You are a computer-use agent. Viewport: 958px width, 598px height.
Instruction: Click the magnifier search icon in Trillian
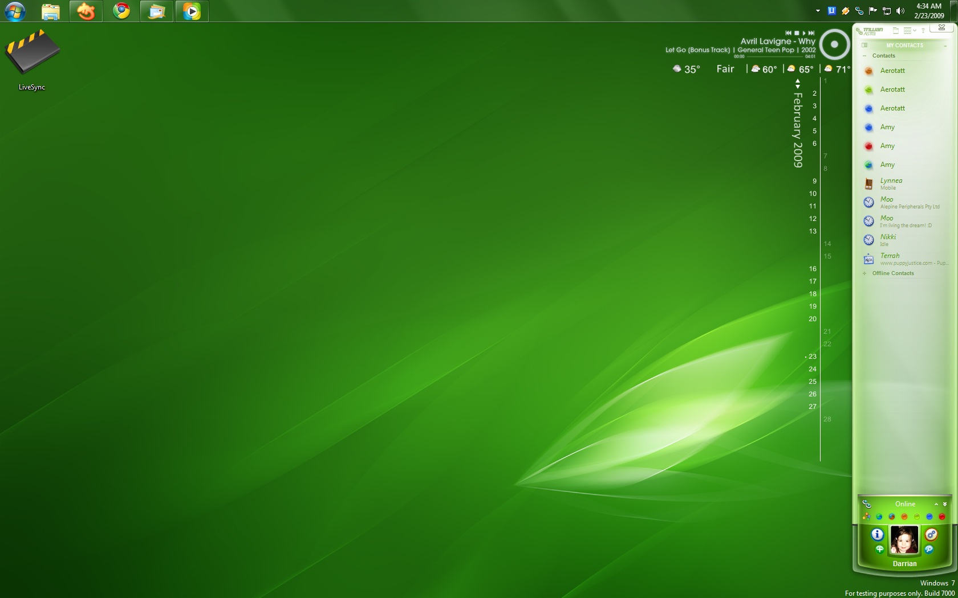click(929, 550)
